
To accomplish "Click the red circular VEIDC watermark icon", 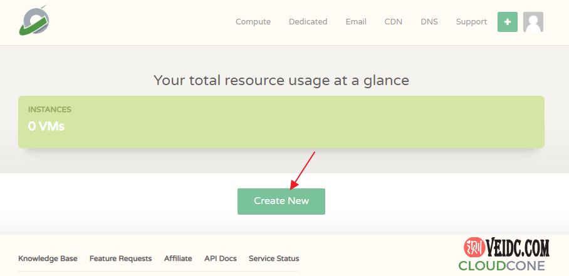I will [474, 248].
